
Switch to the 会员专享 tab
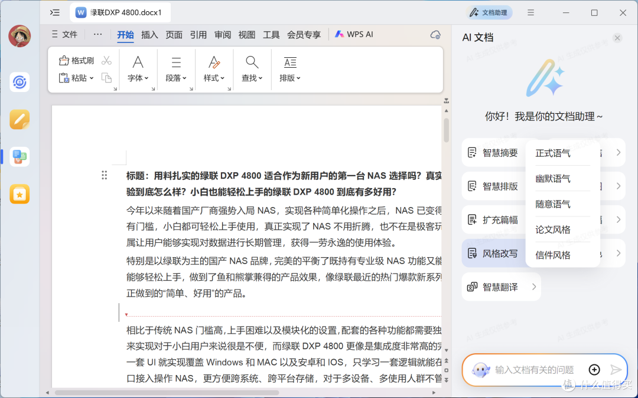(304, 35)
